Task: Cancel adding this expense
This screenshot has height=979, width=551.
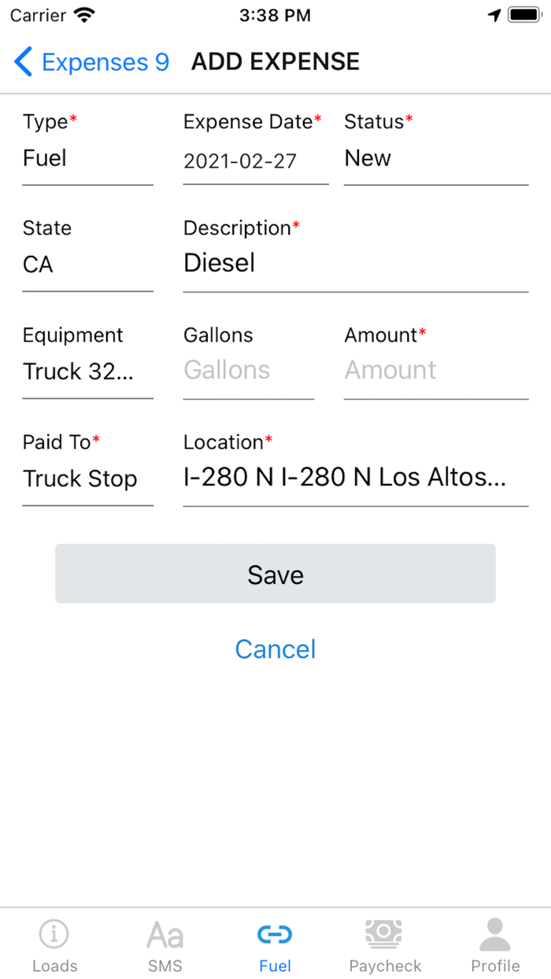Action: (x=275, y=648)
